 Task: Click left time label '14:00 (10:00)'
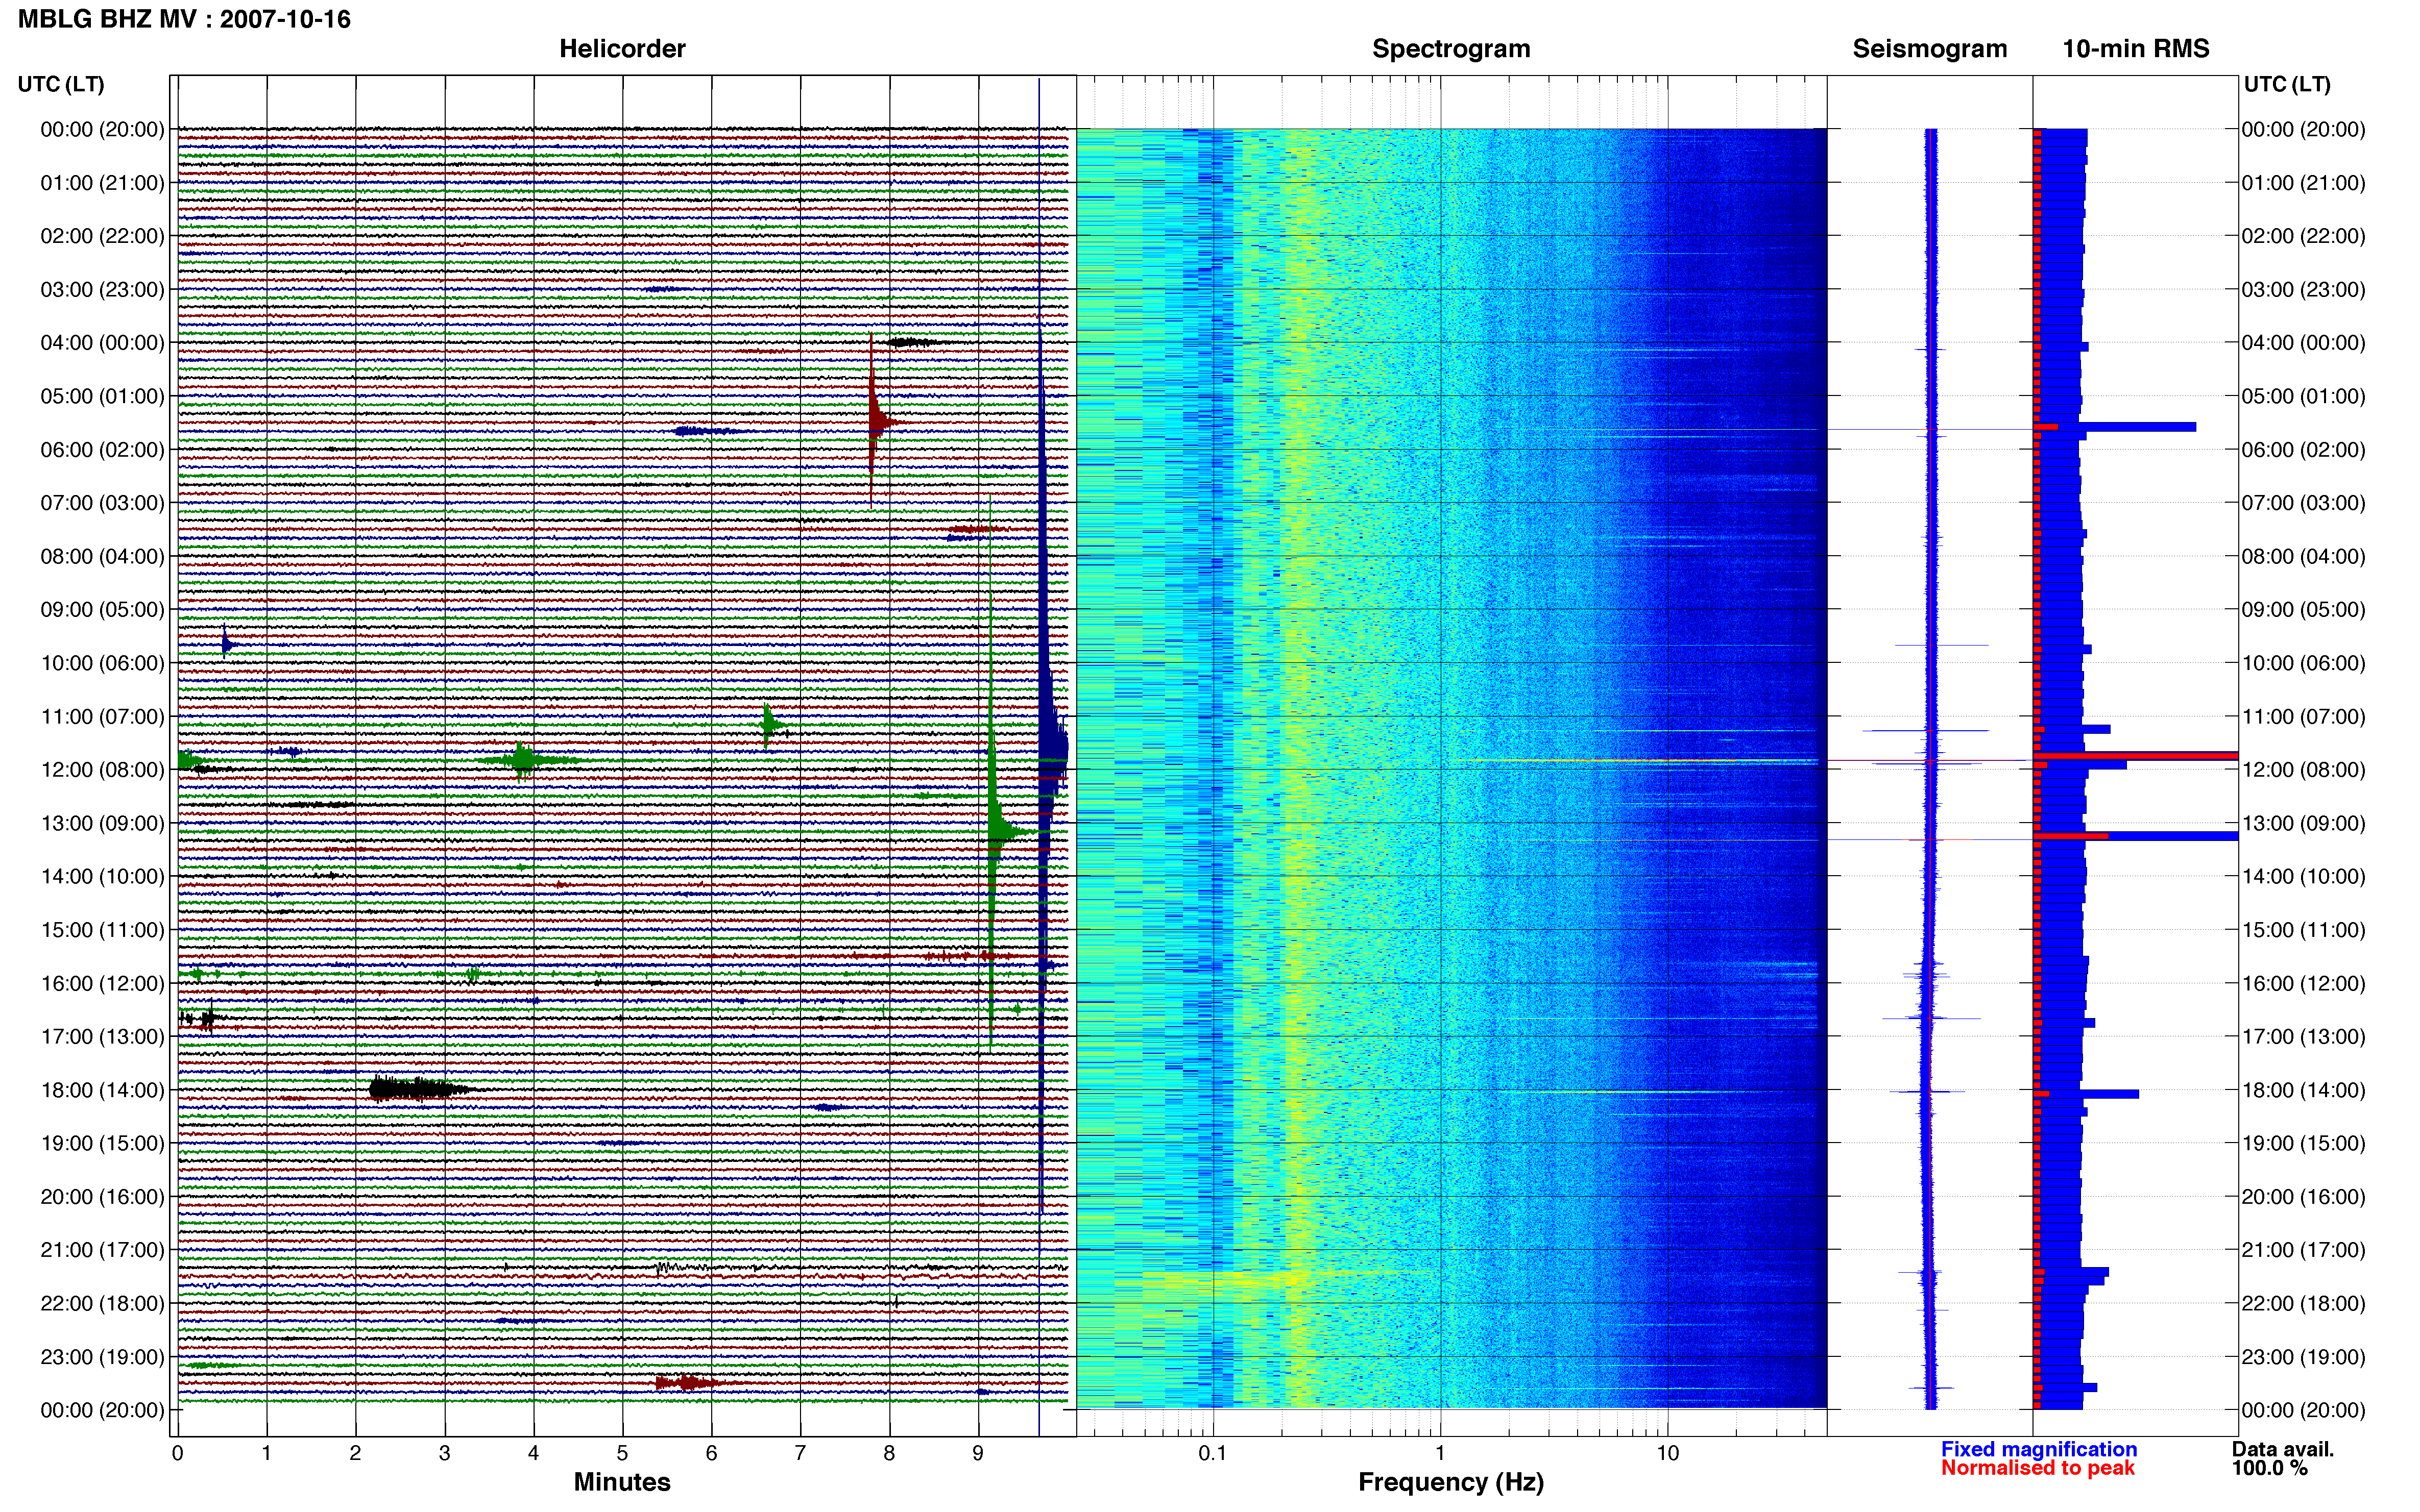tap(102, 877)
